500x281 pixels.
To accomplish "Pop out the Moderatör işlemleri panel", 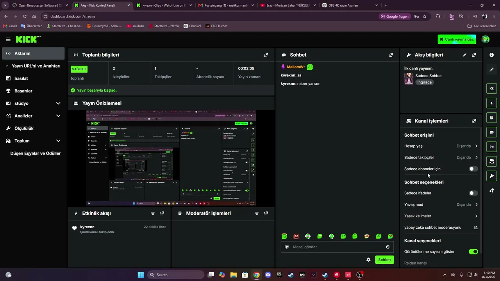I will coord(266,213).
